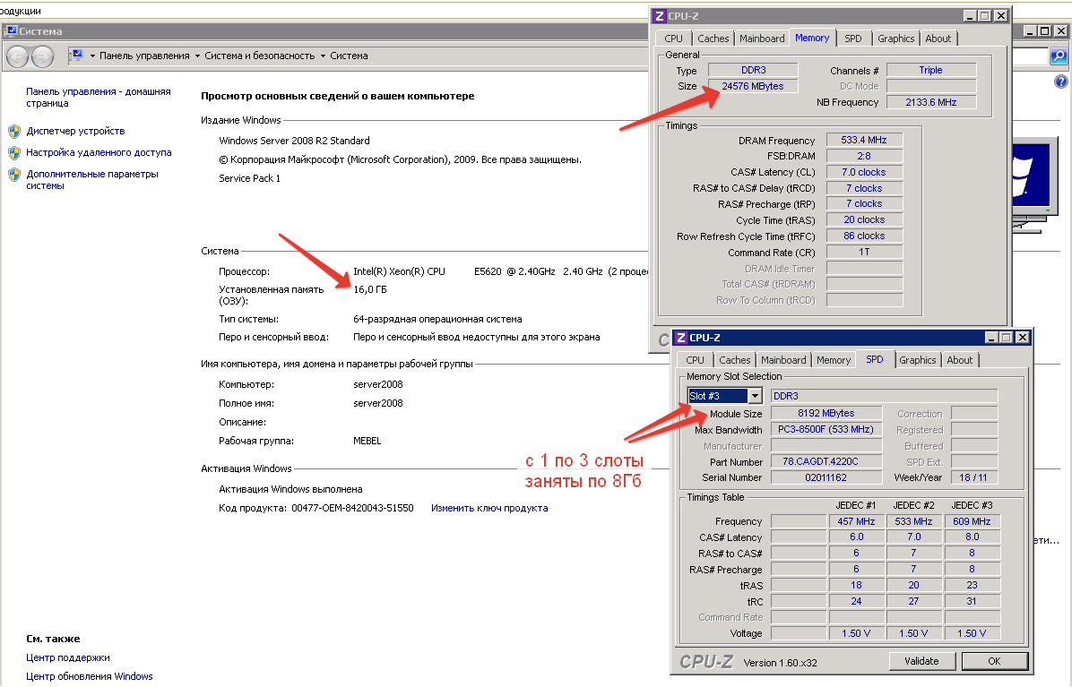Click the NB Frequency value 2133.6 MHz
The image size is (1072, 687).
[931, 102]
